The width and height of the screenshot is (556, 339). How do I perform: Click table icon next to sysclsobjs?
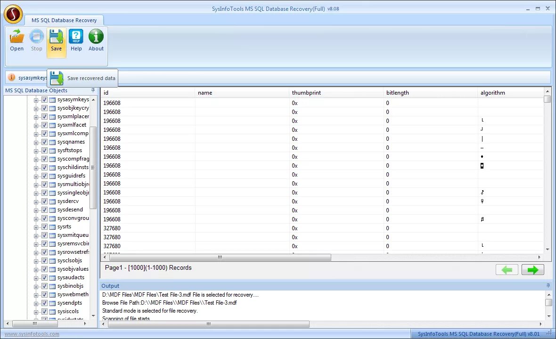point(52,261)
